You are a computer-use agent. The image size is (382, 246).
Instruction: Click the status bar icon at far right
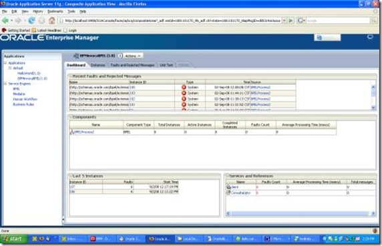pos(375,231)
